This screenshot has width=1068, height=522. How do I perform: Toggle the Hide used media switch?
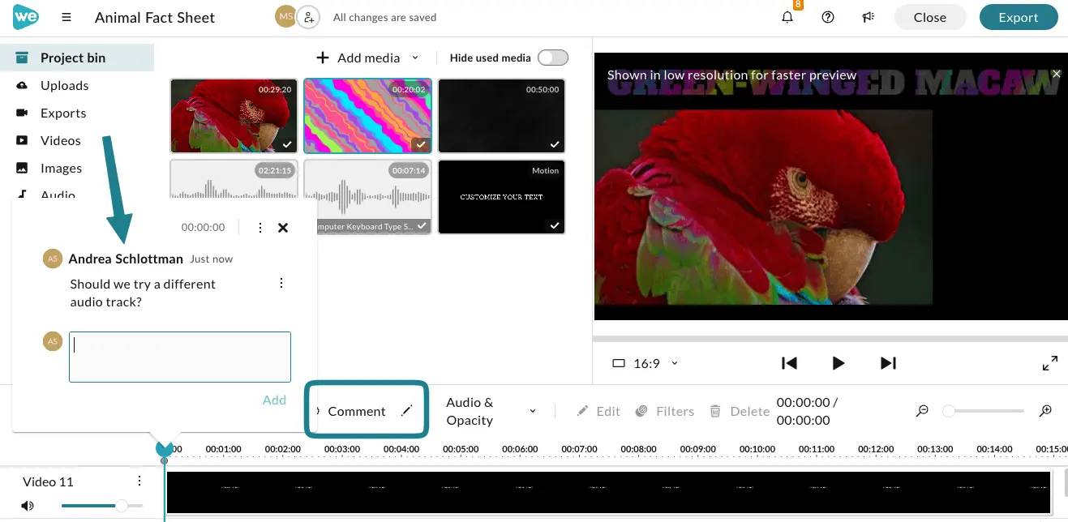click(x=552, y=58)
